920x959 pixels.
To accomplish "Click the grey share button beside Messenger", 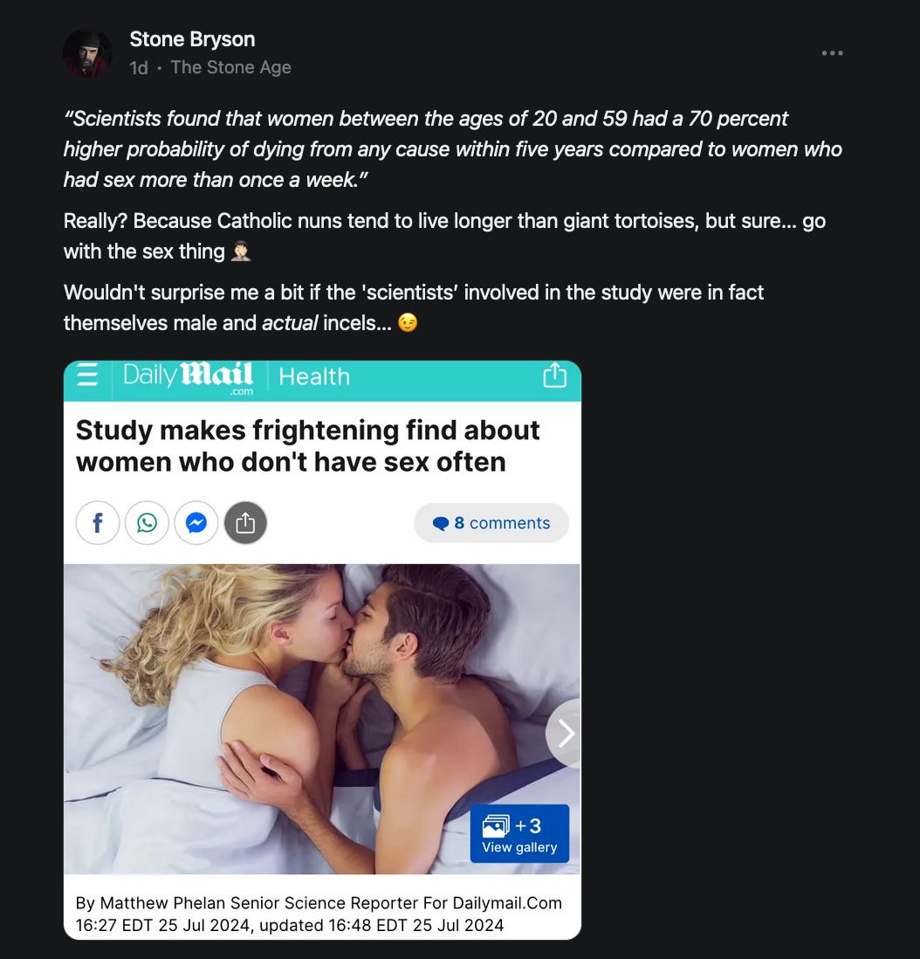I will pos(245,523).
